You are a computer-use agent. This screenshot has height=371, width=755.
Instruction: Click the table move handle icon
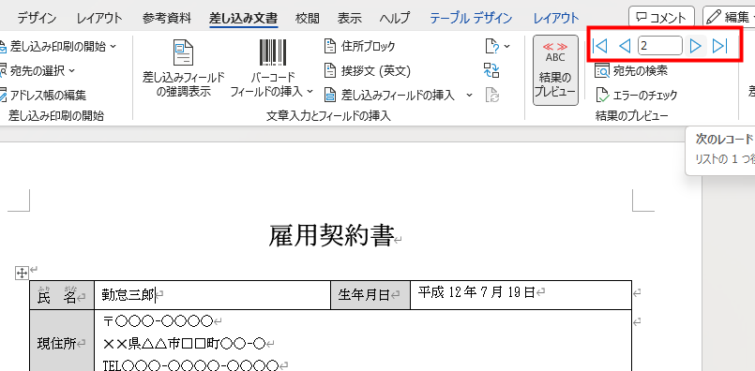pos(22,274)
